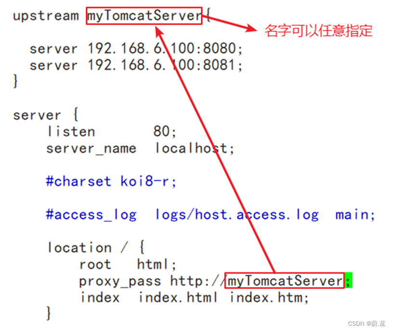The image size is (393, 331).
Task: Click the 'html;' root value
Action: click(x=157, y=264)
